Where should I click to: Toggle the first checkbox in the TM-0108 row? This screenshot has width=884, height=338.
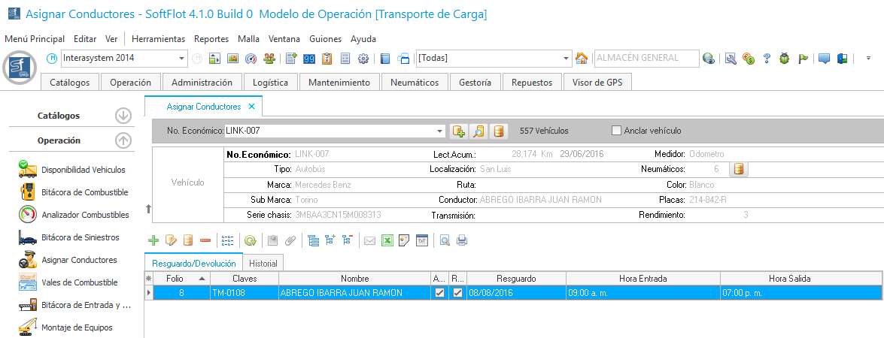pyautogui.click(x=439, y=293)
